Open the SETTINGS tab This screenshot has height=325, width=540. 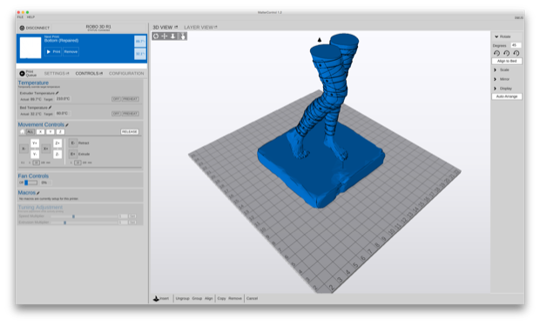(57, 74)
